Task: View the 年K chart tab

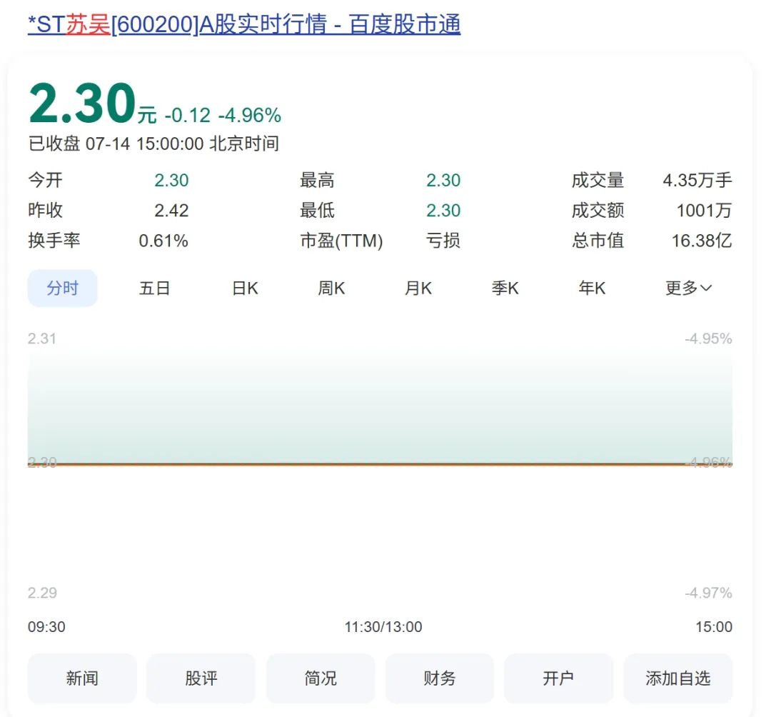Action: pyautogui.click(x=592, y=289)
